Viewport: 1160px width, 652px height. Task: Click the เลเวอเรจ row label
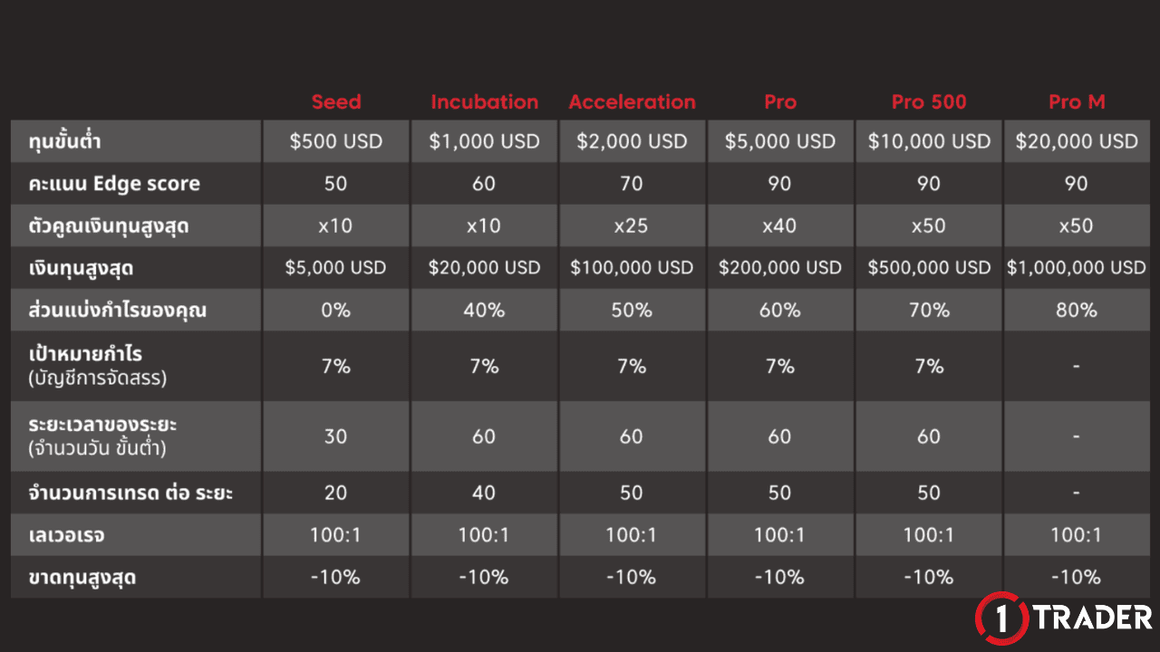tap(66, 535)
